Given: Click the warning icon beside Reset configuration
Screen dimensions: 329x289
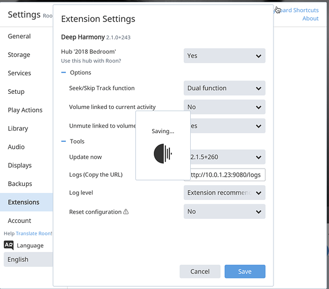Looking at the screenshot, I should pyautogui.click(x=125, y=211).
